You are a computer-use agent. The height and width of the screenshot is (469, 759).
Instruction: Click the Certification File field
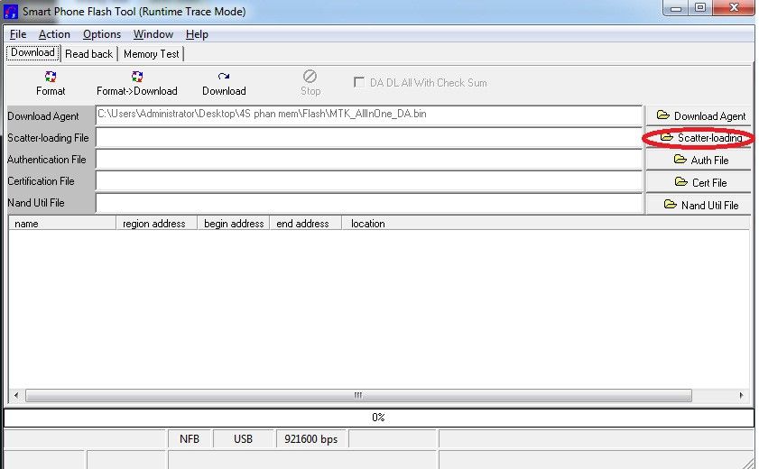[x=369, y=180]
